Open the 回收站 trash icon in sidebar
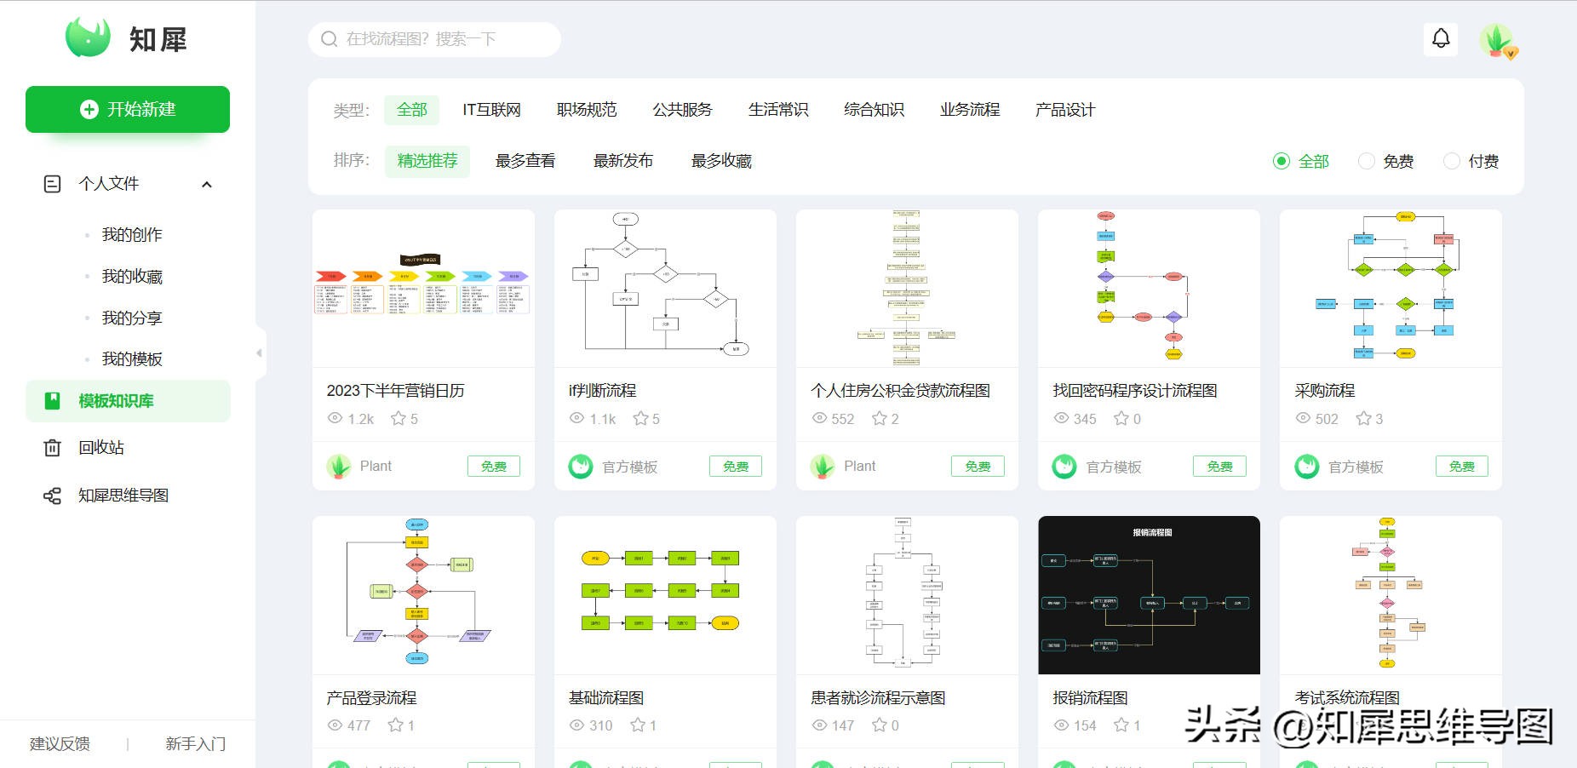Viewport: 1577px width, 768px height. [x=53, y=447]
